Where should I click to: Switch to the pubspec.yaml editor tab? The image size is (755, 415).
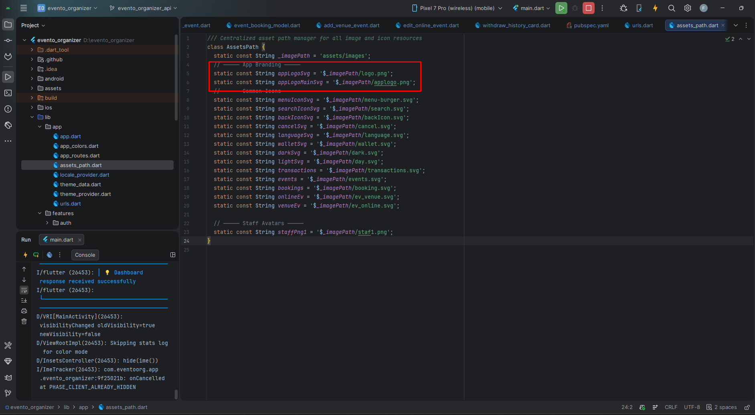coord(591,25)
